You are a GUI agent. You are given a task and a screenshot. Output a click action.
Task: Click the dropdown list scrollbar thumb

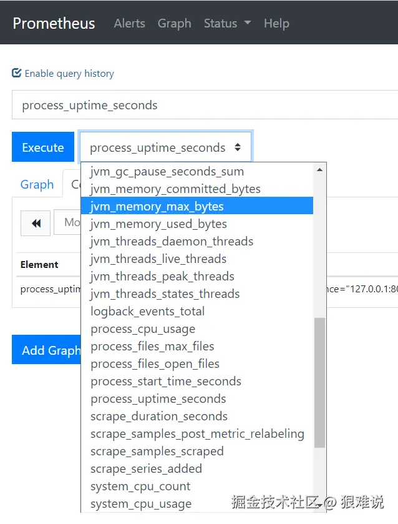pyautogui.click(x=319, y=382)
